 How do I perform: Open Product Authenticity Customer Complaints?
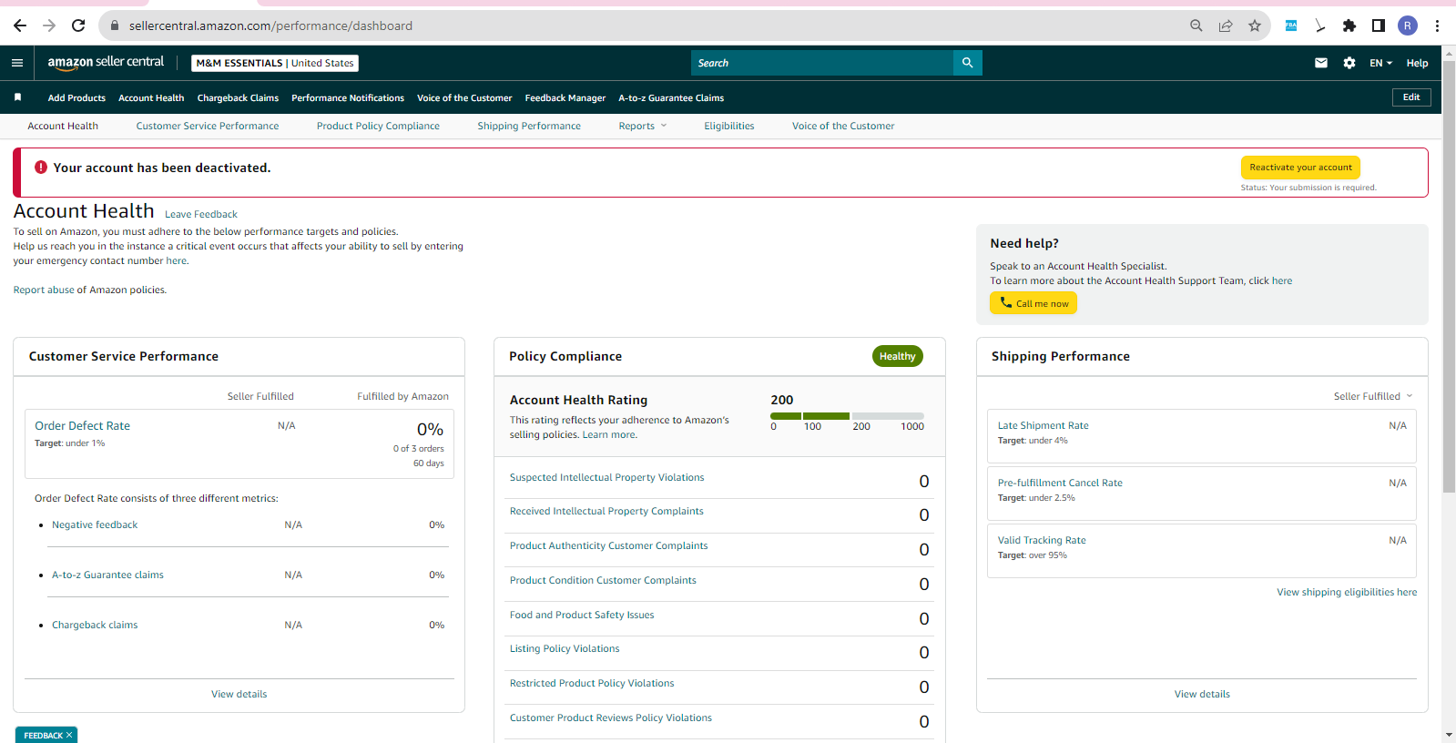coord(608,546)
